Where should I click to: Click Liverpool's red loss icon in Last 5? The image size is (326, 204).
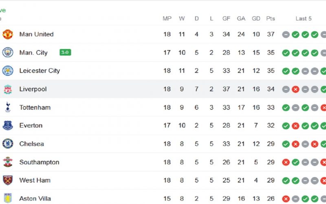pyautogui.click(x=295, y=89)
